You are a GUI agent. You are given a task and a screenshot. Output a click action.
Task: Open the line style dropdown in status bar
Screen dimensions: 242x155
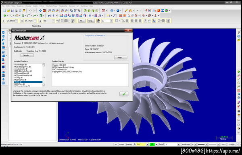coord(207,145)
